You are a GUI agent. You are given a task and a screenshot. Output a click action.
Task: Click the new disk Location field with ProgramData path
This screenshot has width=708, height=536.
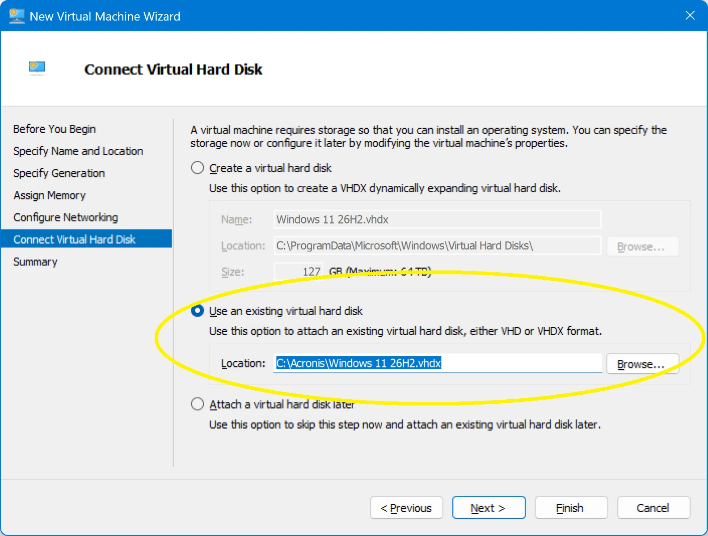point(438,246)
